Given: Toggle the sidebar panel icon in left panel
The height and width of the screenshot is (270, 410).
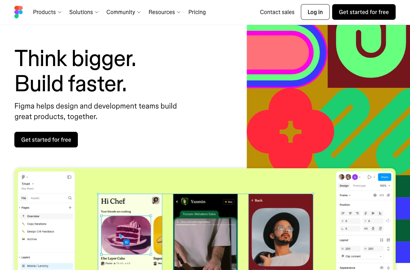Looking at the screenshot, I should 69,177.
